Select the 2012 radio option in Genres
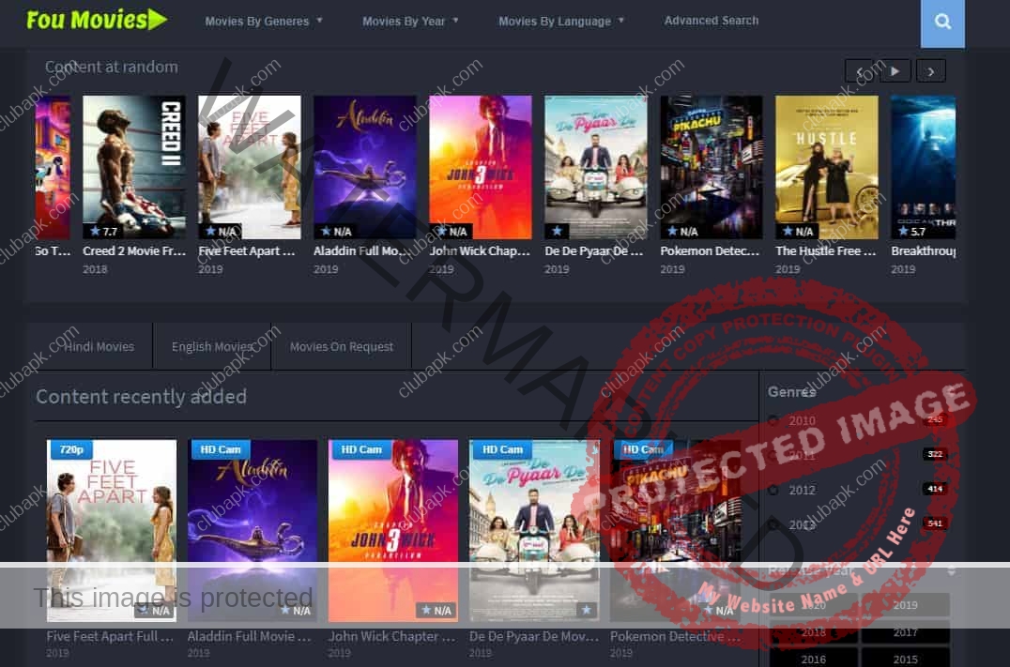The height and width of the screenshot is (667, 1010). tap(773, 490)
